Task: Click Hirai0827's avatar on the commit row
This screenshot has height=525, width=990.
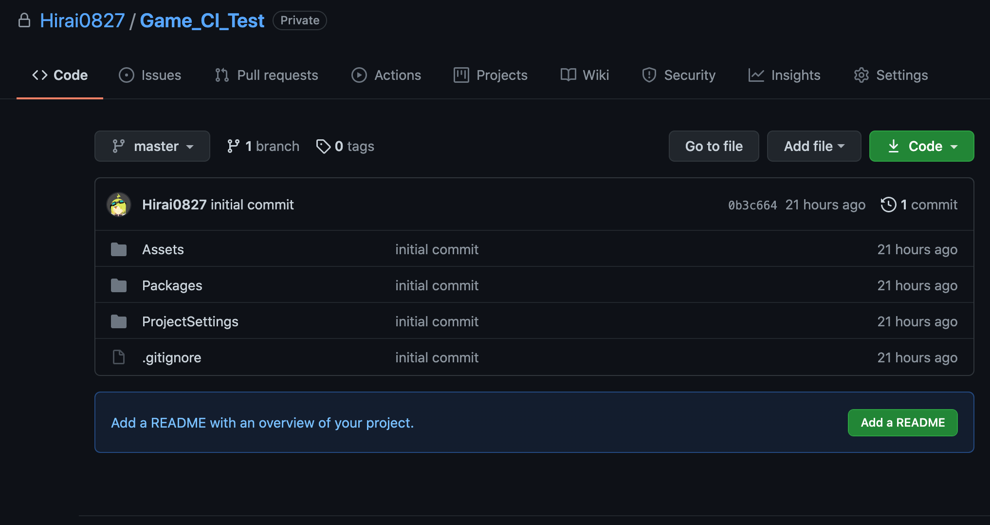Action: tap(118, 205)
